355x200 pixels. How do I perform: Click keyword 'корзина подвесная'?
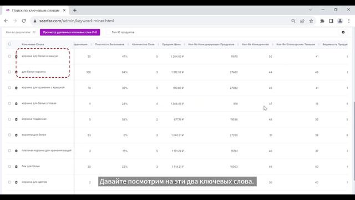click(34, 119)
